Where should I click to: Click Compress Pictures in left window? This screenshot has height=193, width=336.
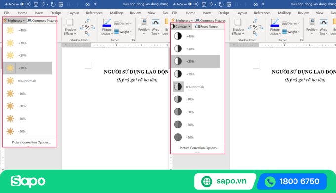coord(42,21)
